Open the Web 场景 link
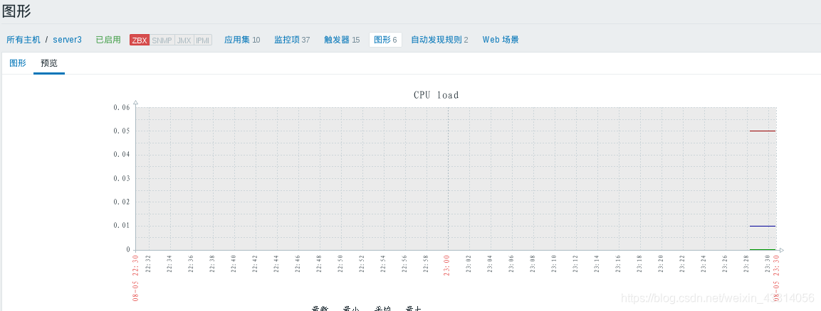Viewport: 821px width, 311px height. click(x=501, y=40)
